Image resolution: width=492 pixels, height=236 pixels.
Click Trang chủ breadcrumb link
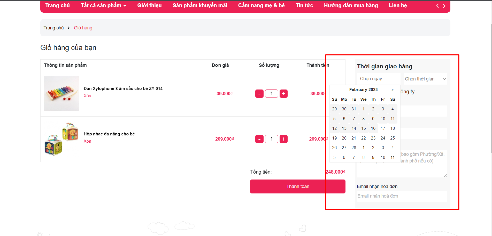(53, 28)
